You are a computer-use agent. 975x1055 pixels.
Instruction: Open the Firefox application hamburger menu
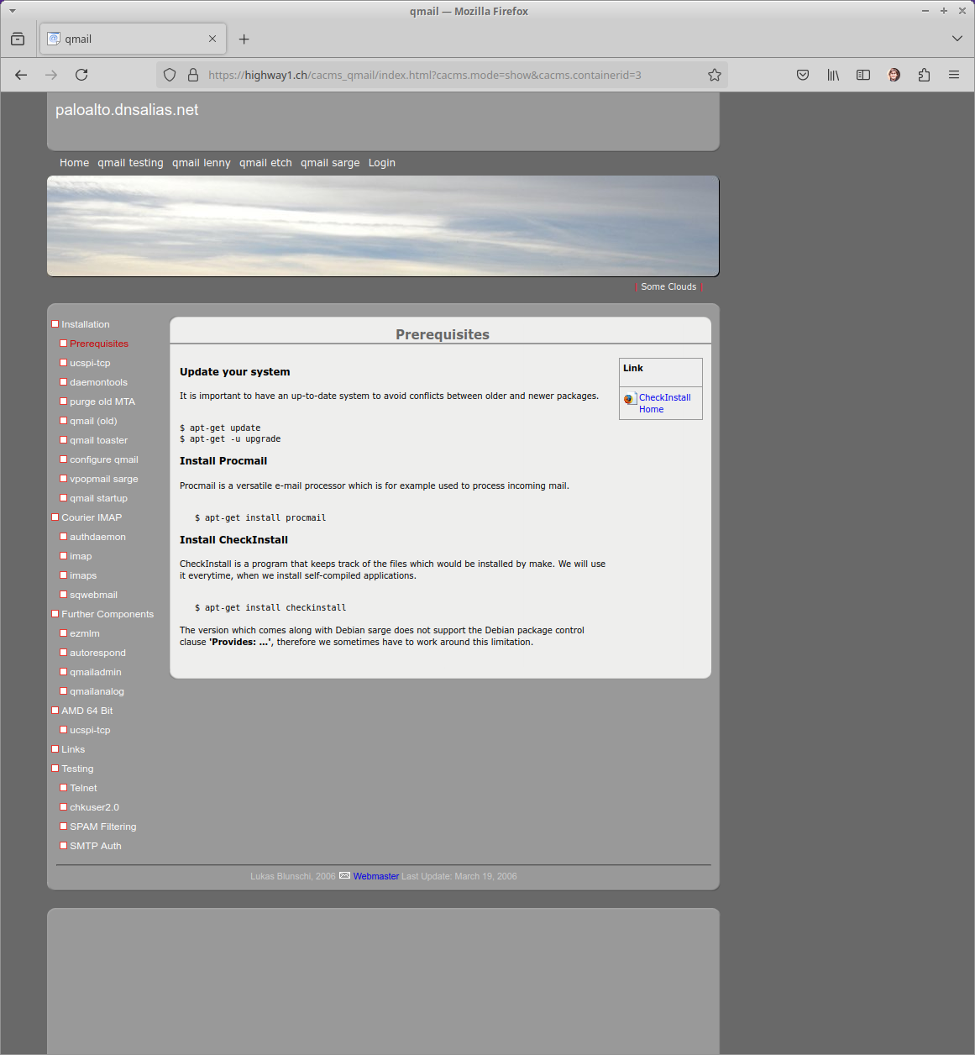click(x=954, y=75)
